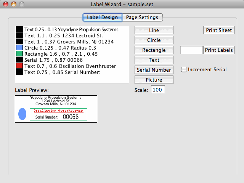
Task: Insert a Serial Number element
Action: pos(154,70)
